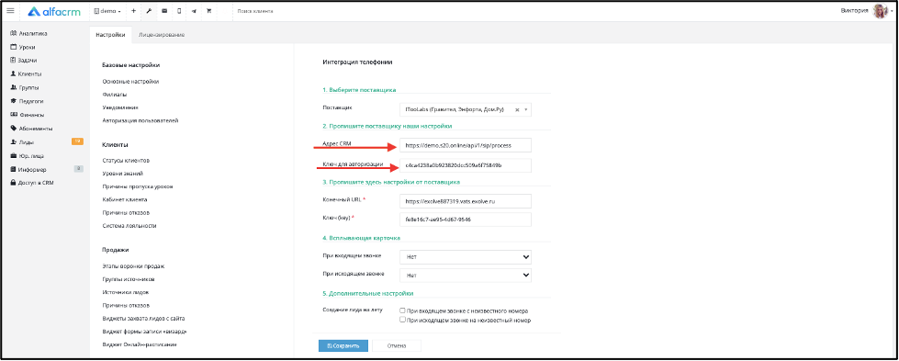
Task: Open the wrench settings icon
Action: point(149,11)
